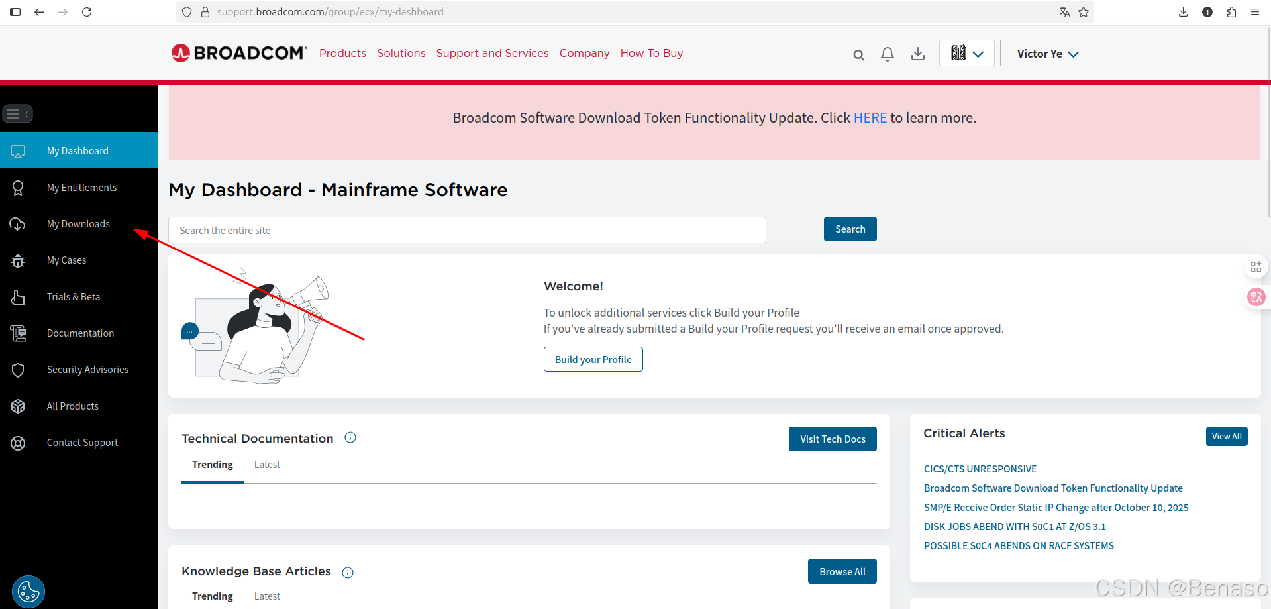Click the blue Search button

pos(850,229)
